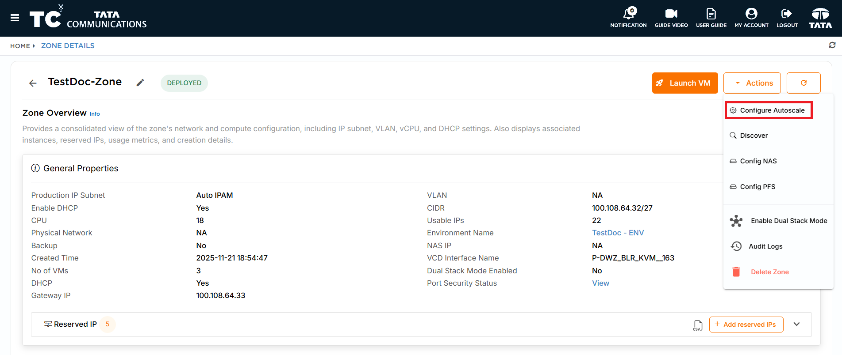Screen dimensions: 842x355
Task: Click the General Properties info icon
Action: point(35,168)
